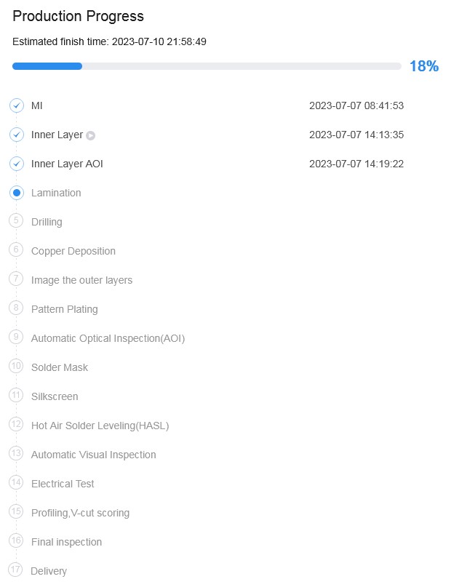
Task: Play the Inner Layer video icon
Action: 91,135
